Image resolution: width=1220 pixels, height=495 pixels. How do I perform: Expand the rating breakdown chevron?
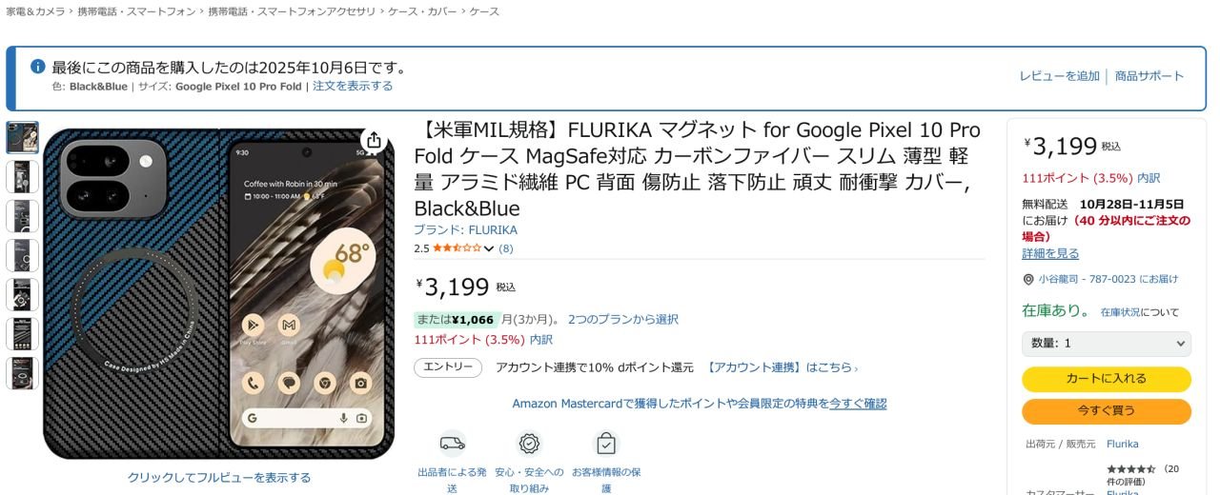489,248
